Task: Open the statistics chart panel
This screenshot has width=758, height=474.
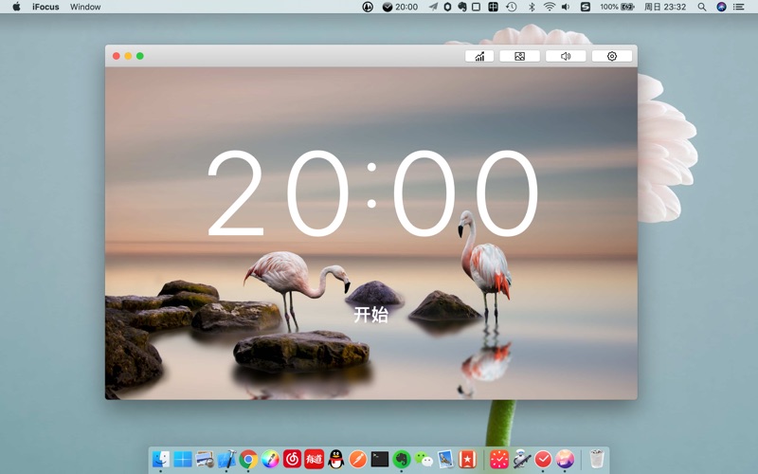Action: (479, 56)
